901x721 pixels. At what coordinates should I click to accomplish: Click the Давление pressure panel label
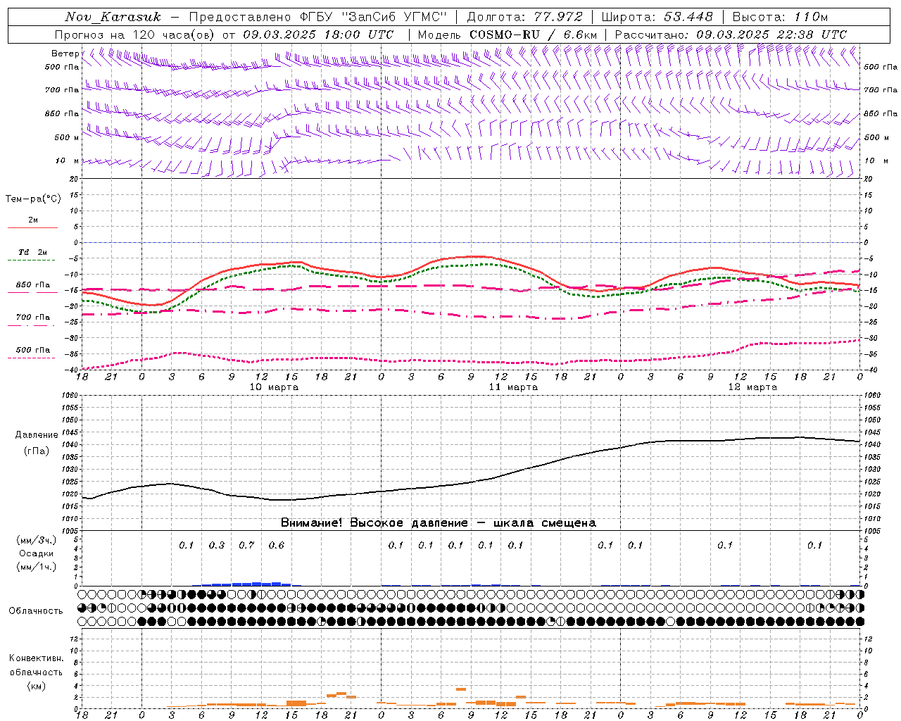pos(37,435)
